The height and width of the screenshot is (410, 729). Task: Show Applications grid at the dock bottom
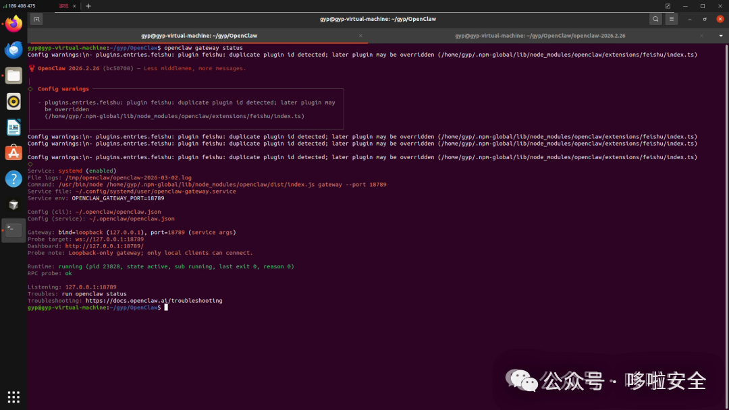point(13,397)
